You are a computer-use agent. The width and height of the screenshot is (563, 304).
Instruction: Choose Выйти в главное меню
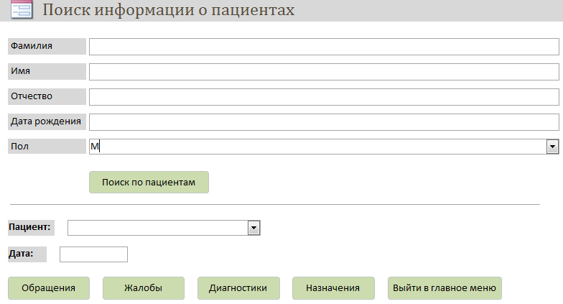coord(445,288)
